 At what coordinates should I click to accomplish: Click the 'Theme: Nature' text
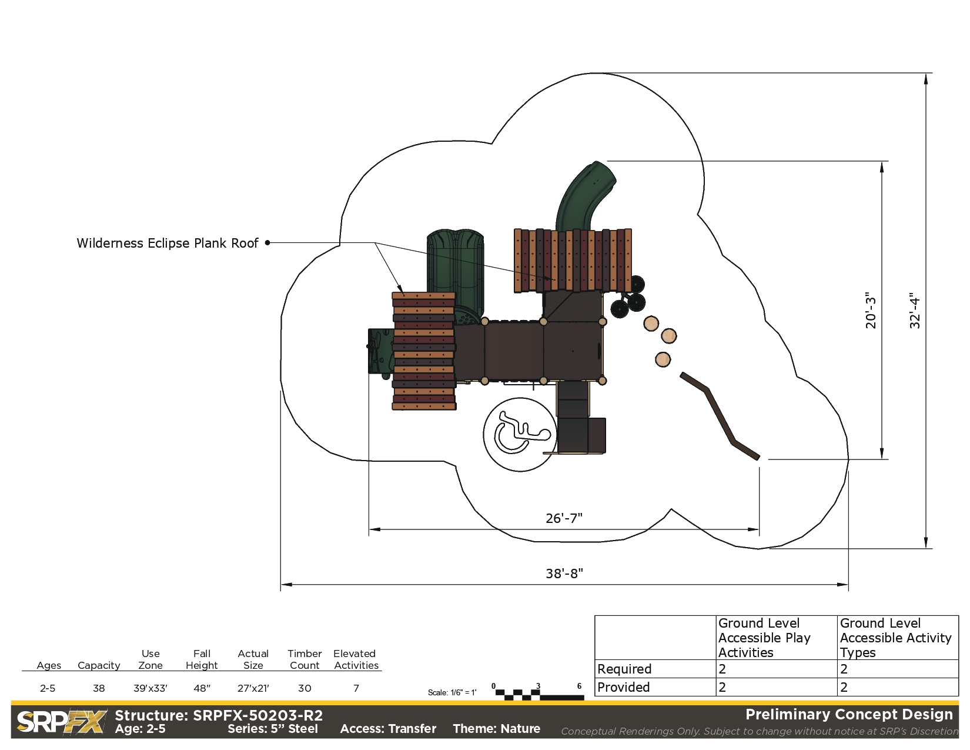496,729
